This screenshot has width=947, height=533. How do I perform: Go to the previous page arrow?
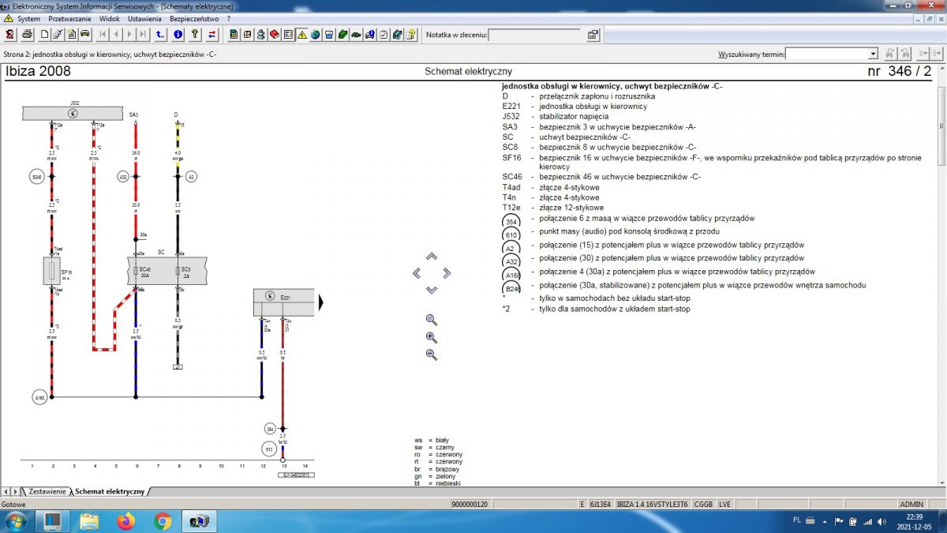tap(116, 34)
